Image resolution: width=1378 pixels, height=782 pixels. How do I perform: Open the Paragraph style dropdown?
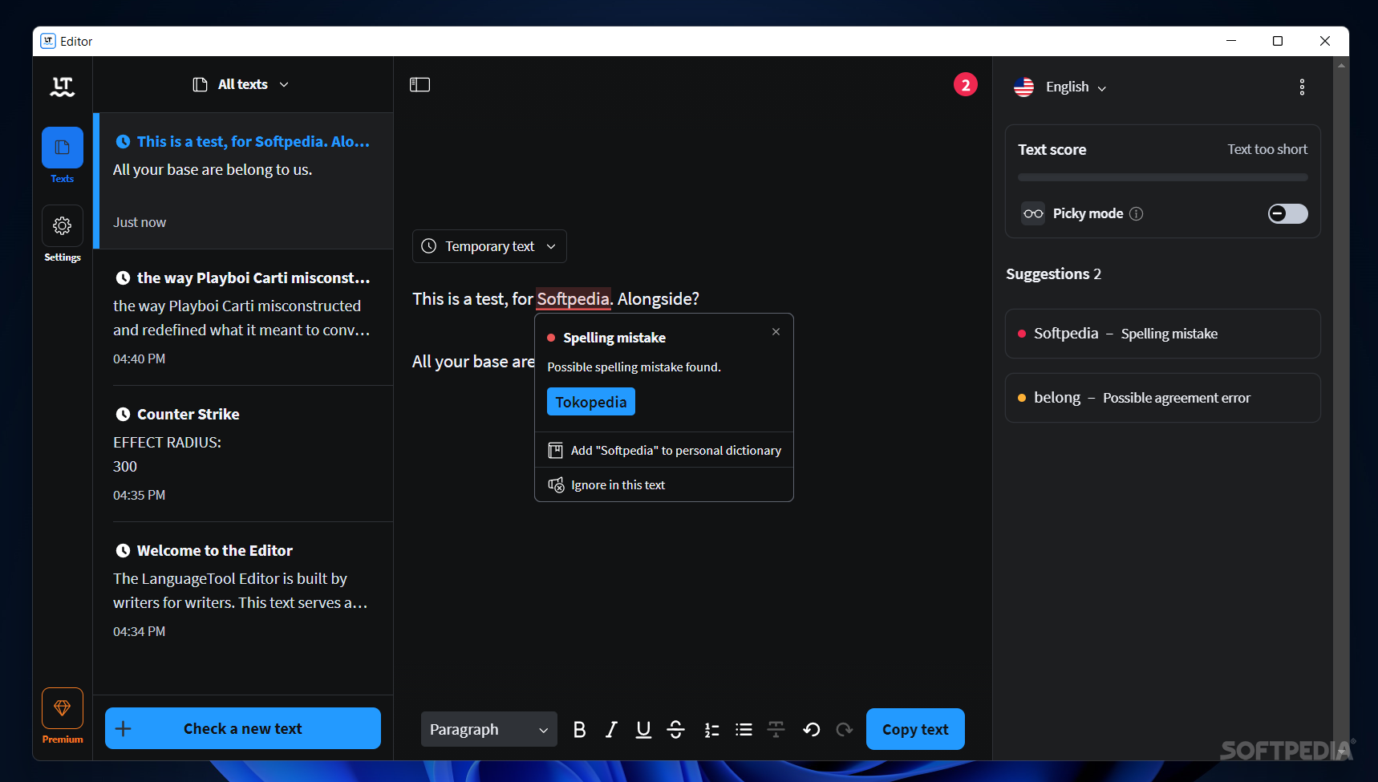[x=489, y=729]
